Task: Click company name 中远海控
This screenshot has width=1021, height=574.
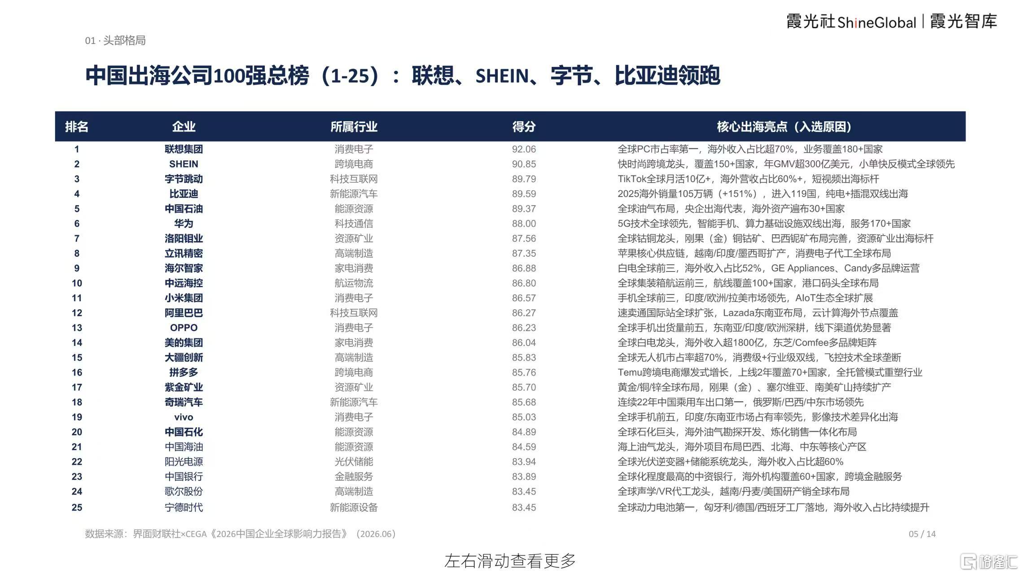Action: (x=184, y=283)
